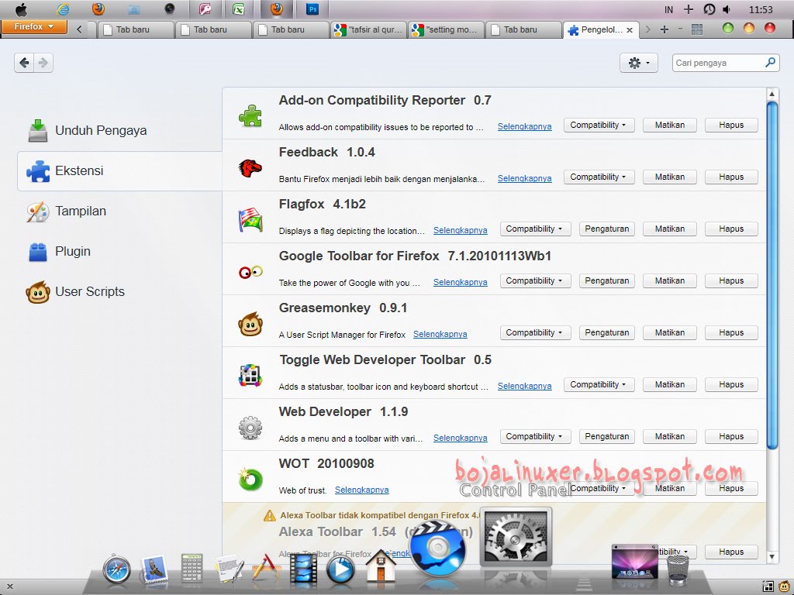Open Pengaturan for Web Developer 1.1.9
The image size is (794, 595).
click(x=606, y=436)
